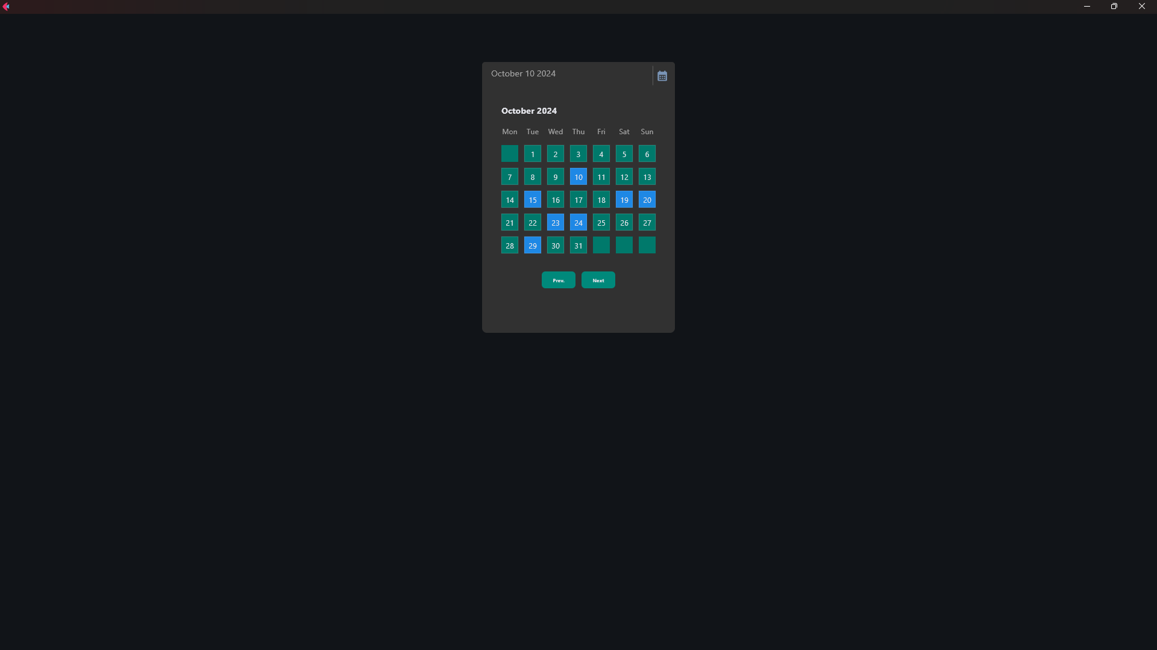The image size is (1157, 650).
Task: Click day 23 in the calendar
Action: pos(555,223)
